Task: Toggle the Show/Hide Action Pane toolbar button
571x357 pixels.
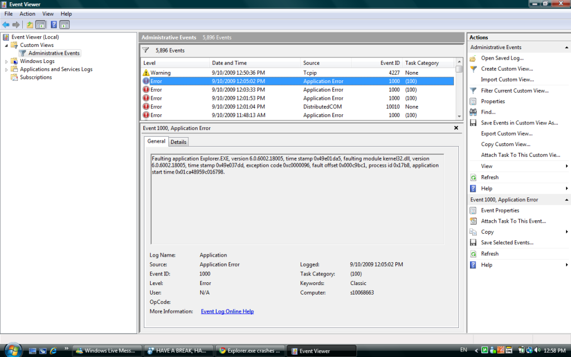Action: (x=65, y=25)
